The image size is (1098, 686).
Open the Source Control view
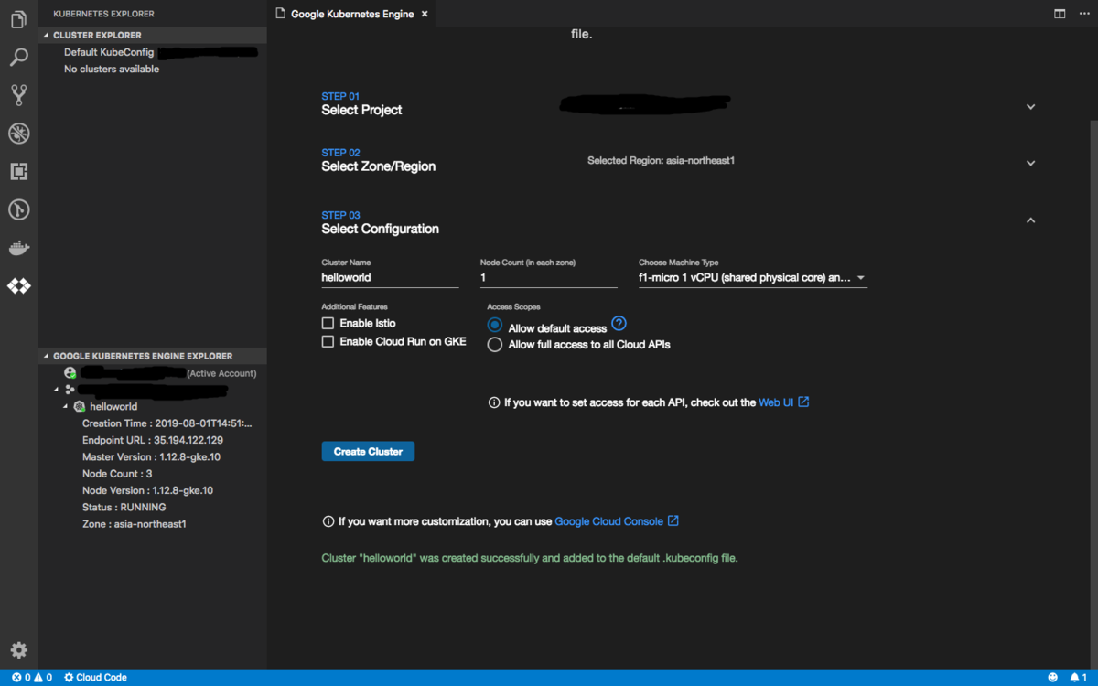tap(18, 94)
